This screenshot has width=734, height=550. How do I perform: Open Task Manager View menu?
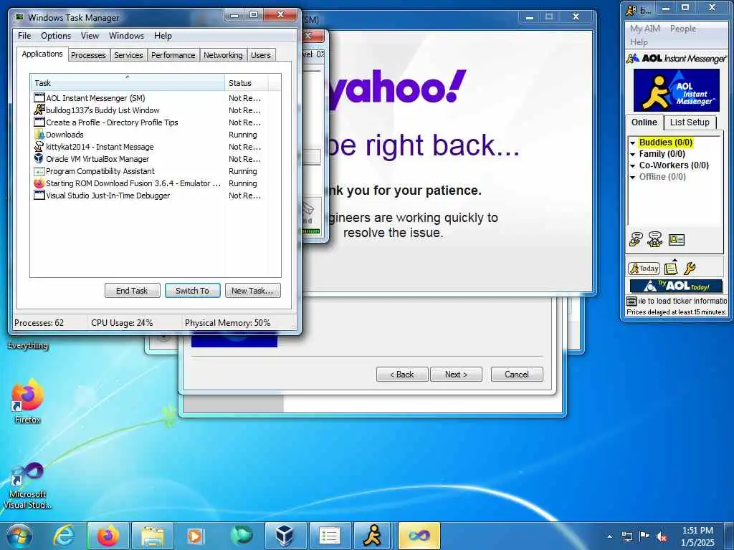tap(90, 36)
